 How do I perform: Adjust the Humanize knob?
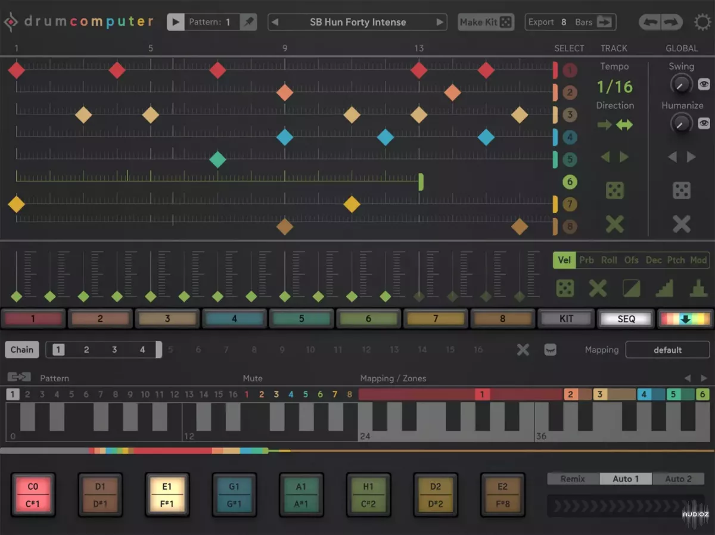[x=681, y=123]
